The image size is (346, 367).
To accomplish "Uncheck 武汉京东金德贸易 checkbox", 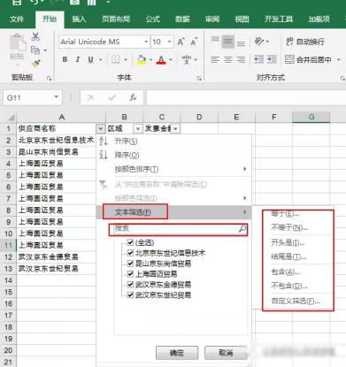I will tap(130, 285).
